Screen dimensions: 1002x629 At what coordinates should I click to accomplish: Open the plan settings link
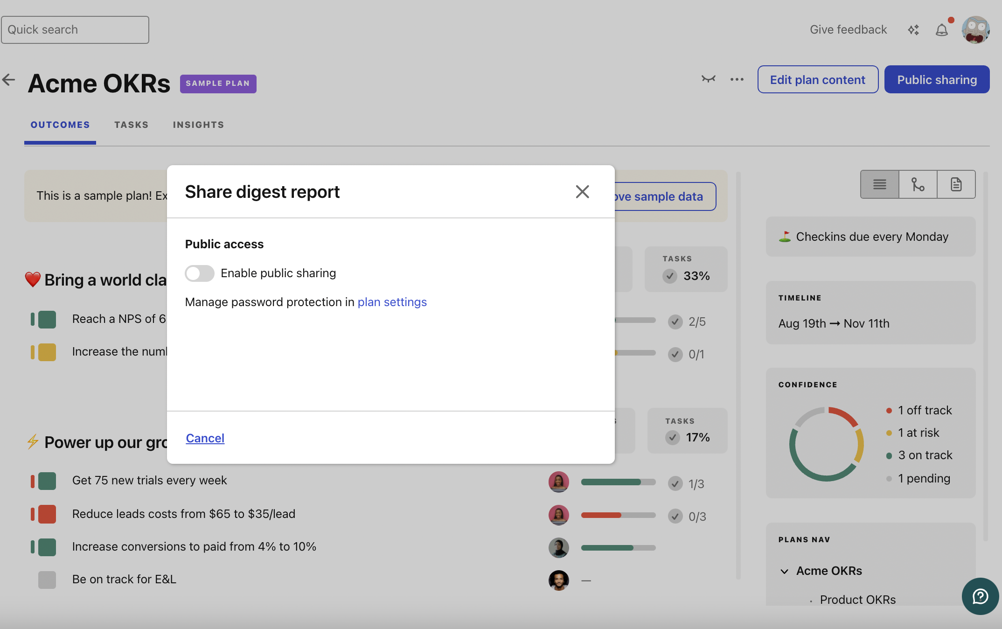392,302
